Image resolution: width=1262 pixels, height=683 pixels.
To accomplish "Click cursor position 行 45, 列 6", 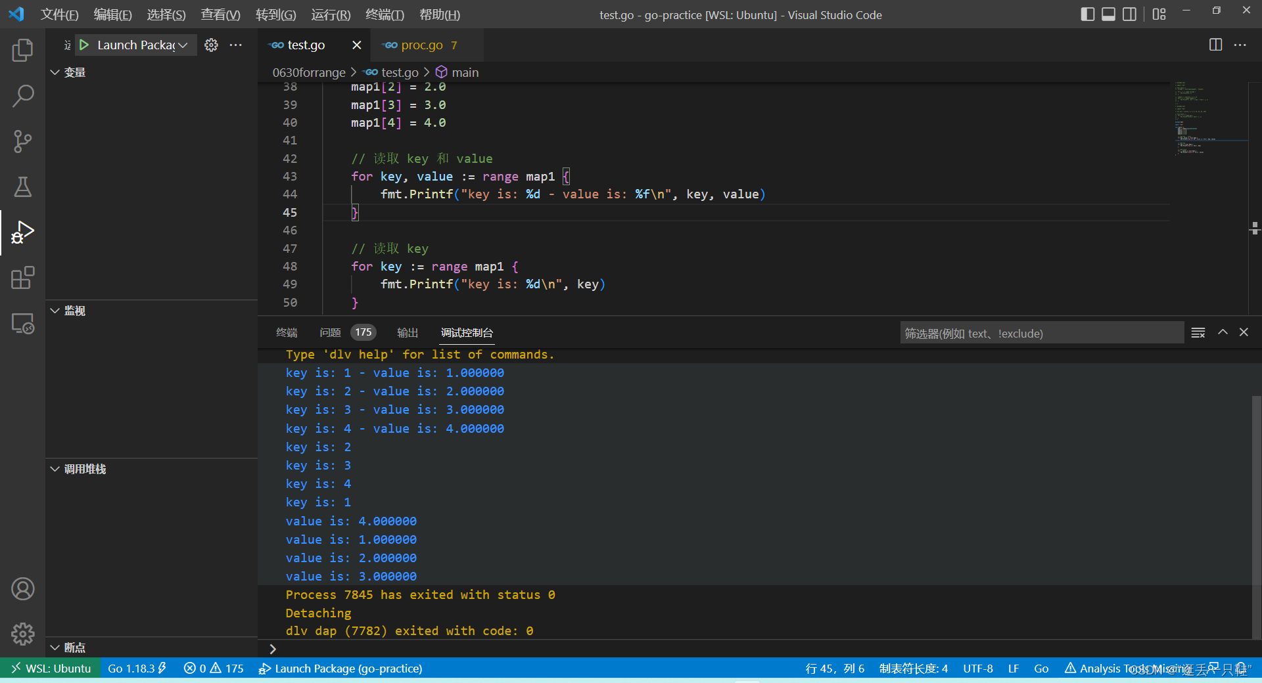I will tap(835, 668).
